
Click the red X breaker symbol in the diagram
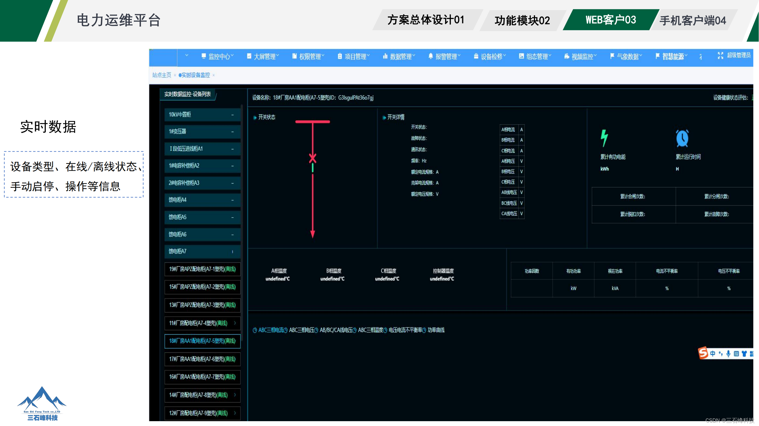[312, 158]
